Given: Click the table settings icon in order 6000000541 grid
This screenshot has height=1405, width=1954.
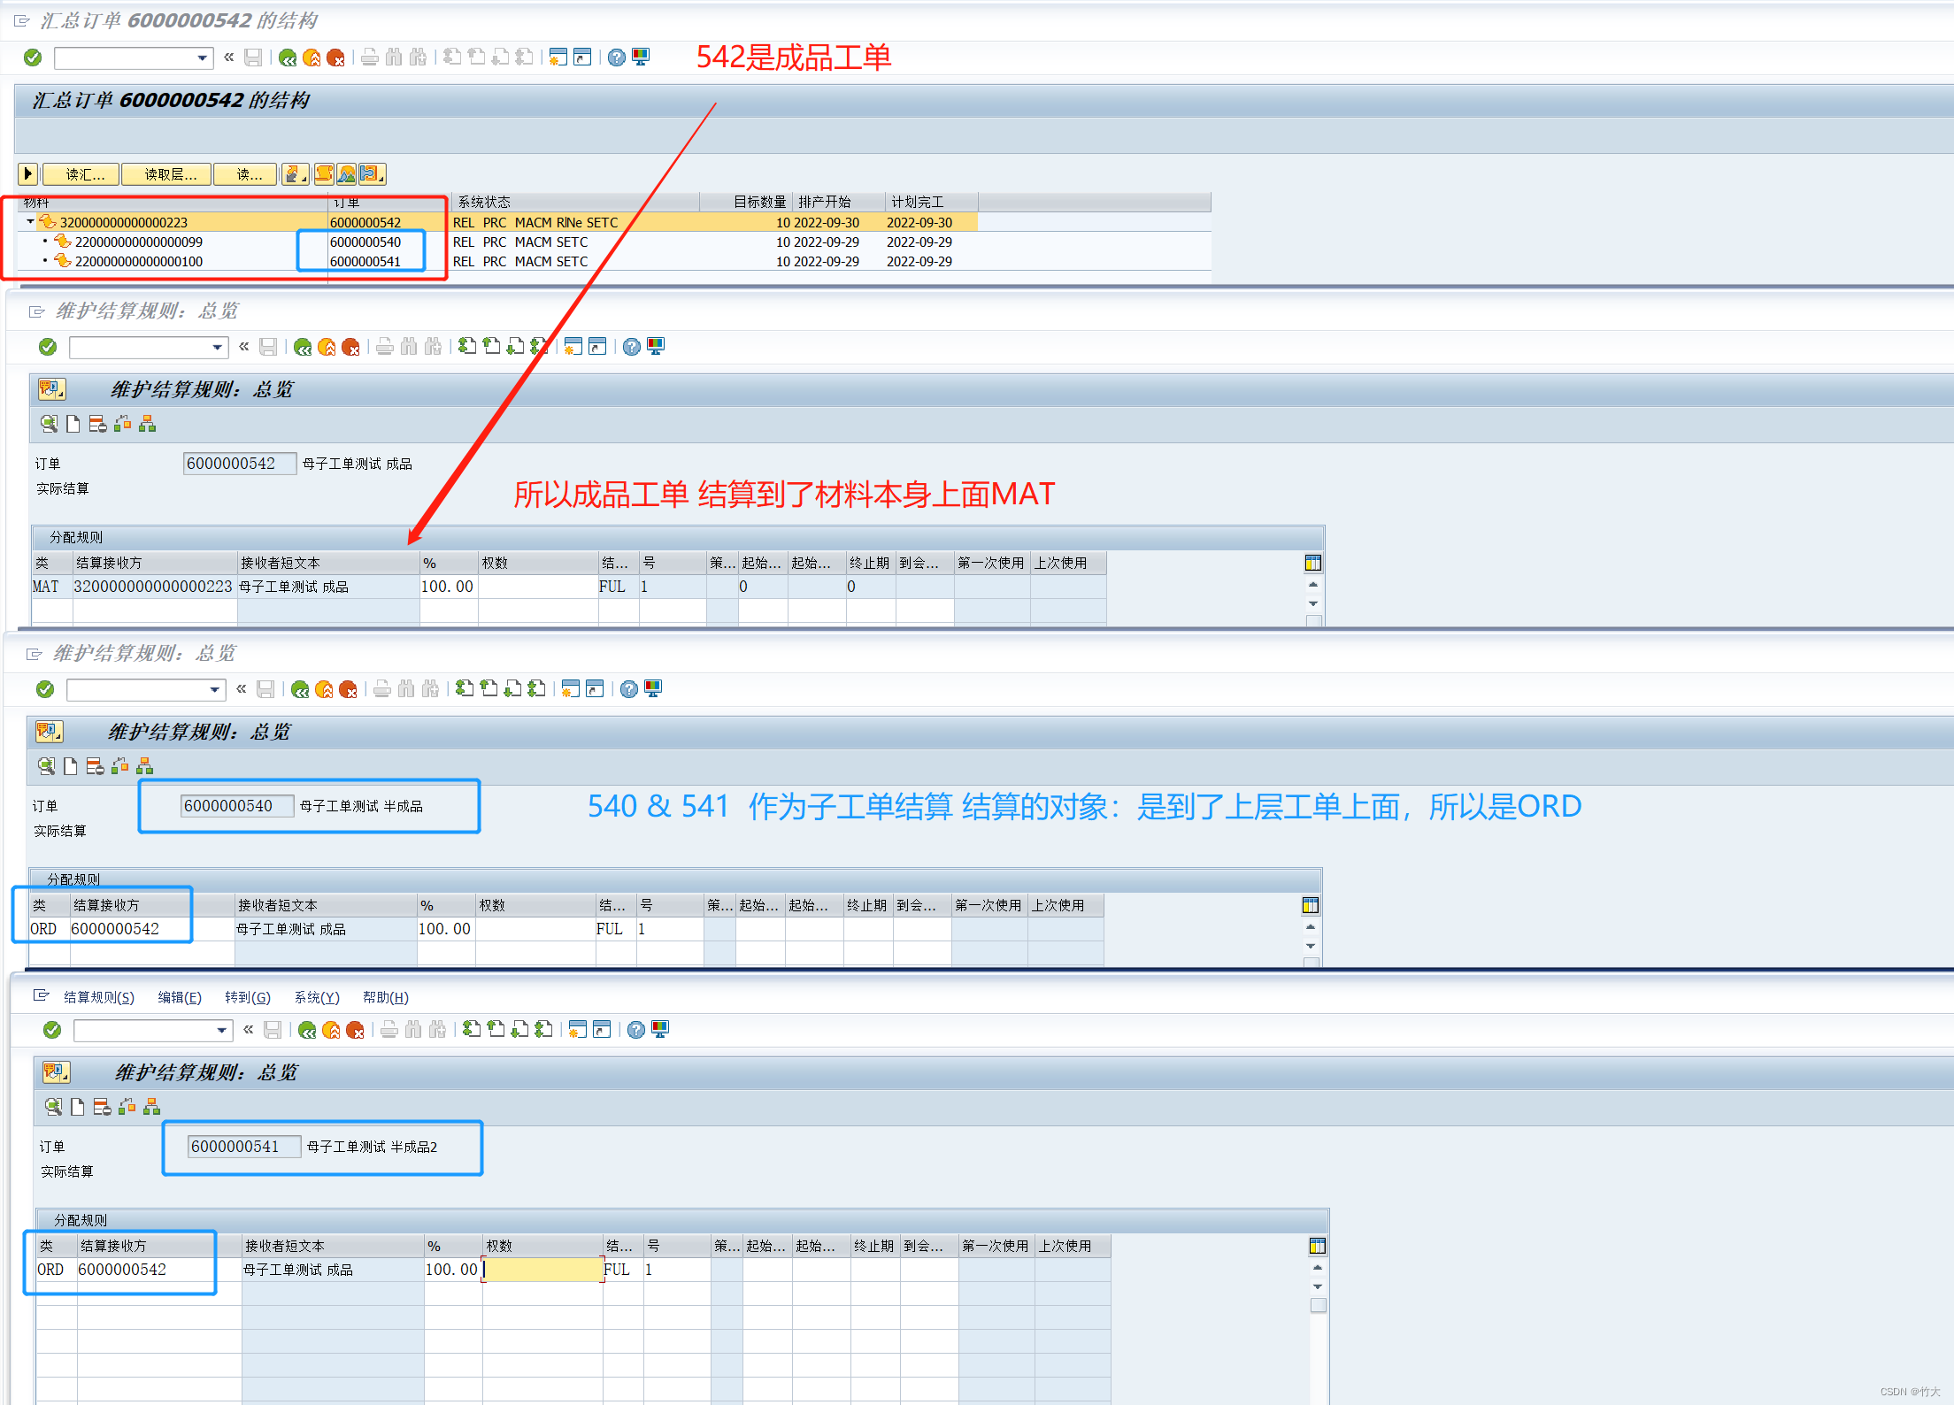Looking at the screenshot, I should click(1318, 1246).
